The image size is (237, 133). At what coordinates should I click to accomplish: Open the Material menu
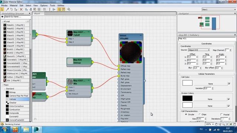point(14,6)
